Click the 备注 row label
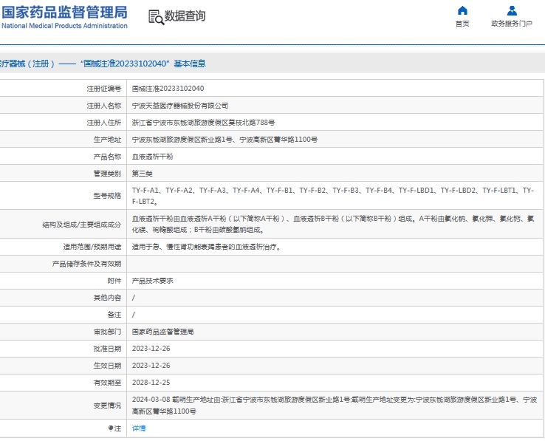 click(x=114, y=315)
